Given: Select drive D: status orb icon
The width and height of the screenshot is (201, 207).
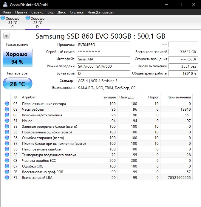Looking at the screenshot, I should click(28, 18).
